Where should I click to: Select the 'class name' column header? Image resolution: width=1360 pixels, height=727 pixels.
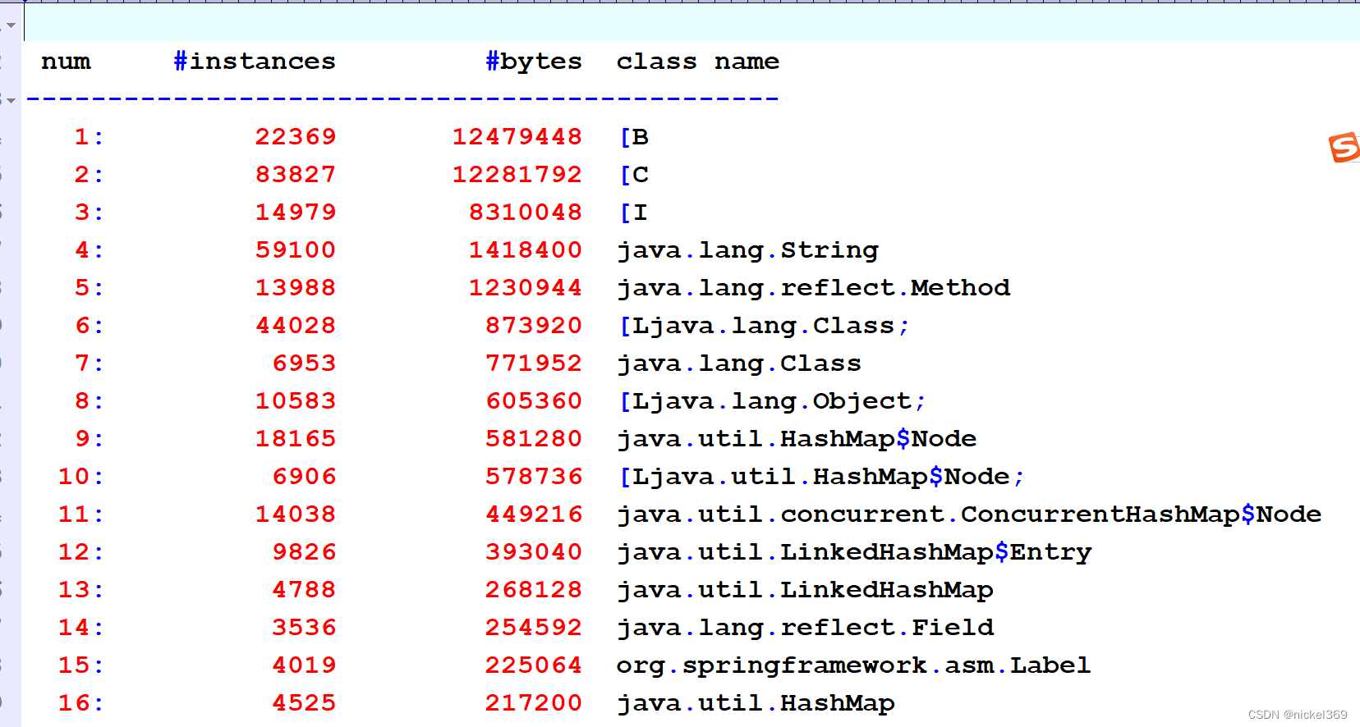[x=698, y=62]
